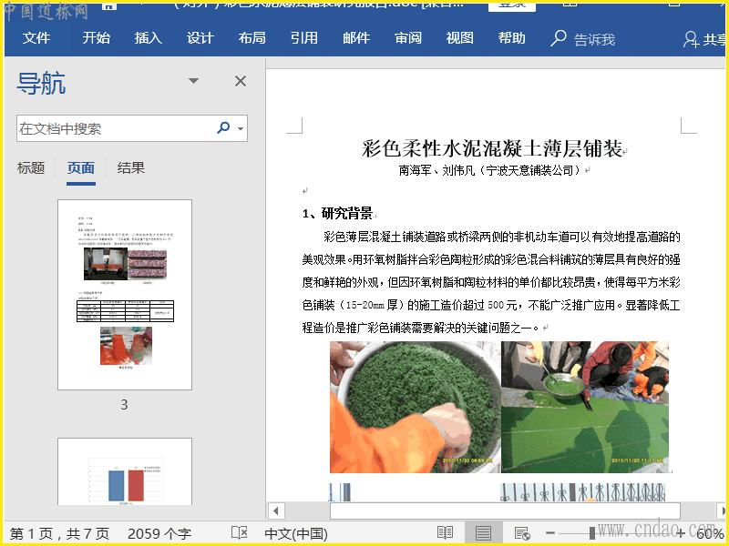Image resolution: width=729 pixels, height=546 pixels.
Task: Open the 插入 ribbon tab
Action: coord(149,38)
